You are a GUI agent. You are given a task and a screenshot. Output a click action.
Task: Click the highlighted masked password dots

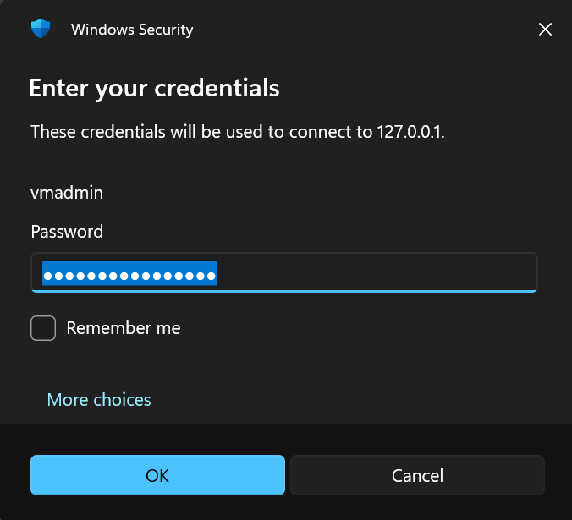tap(130, 274)
